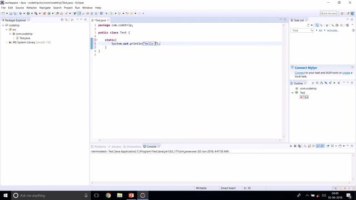Click the New Java Package icon
356x200 pixels.
point(44,13)
